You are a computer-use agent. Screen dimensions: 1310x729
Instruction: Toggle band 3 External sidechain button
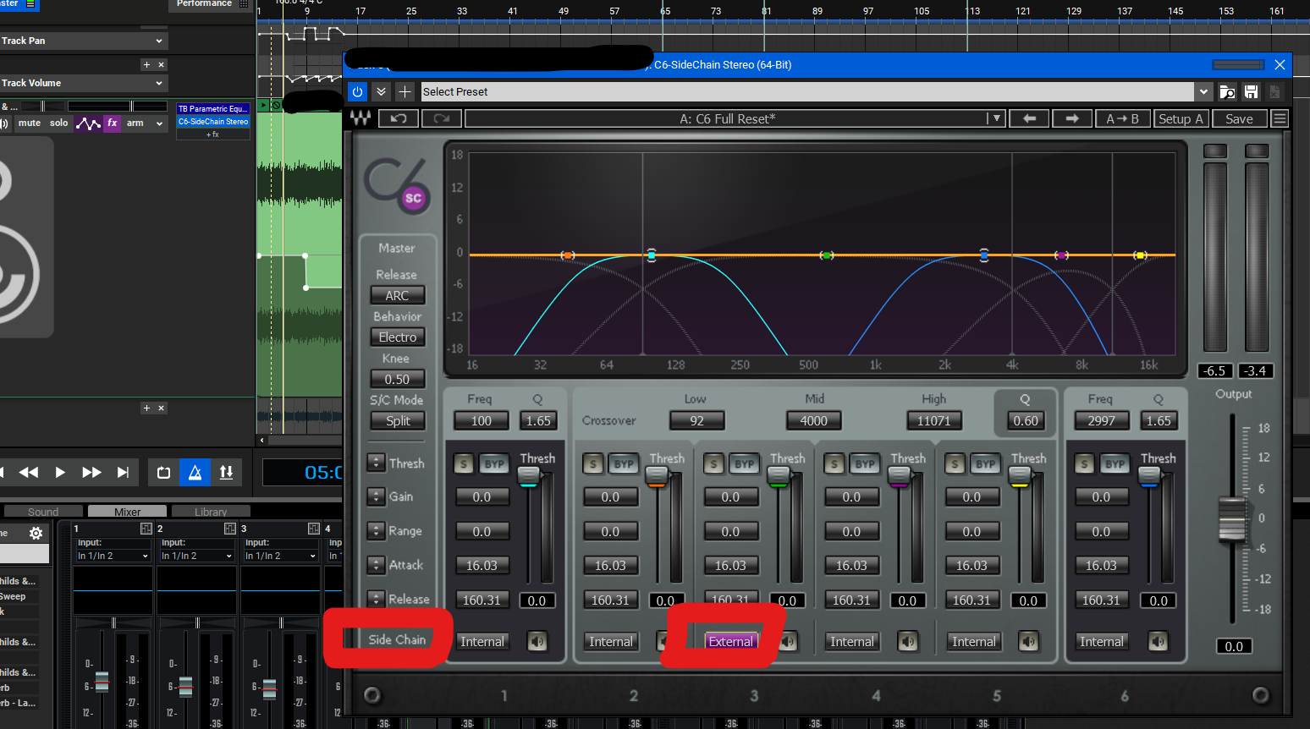pos(731,642)
